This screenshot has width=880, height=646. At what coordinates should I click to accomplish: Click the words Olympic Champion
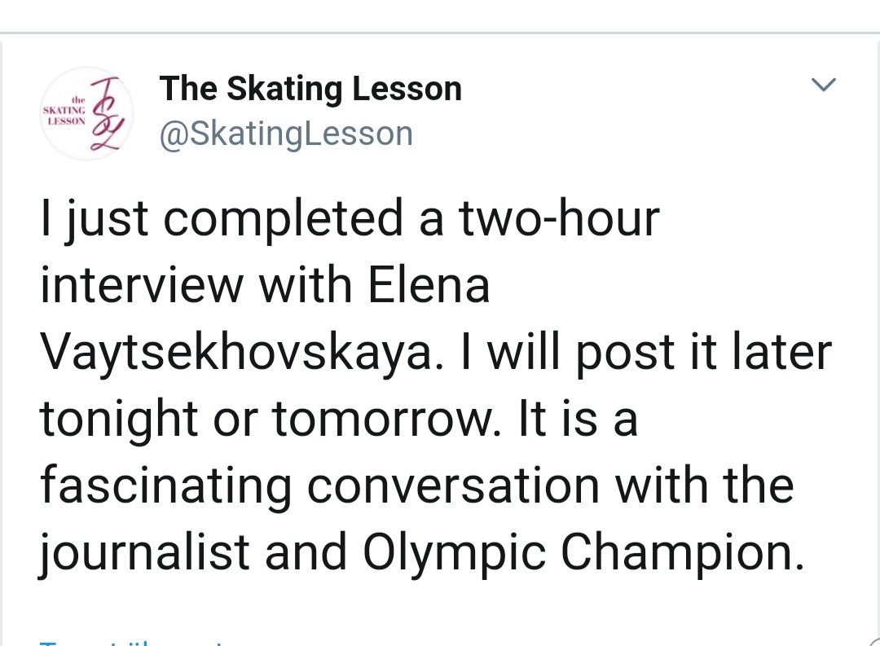point(577,553)
